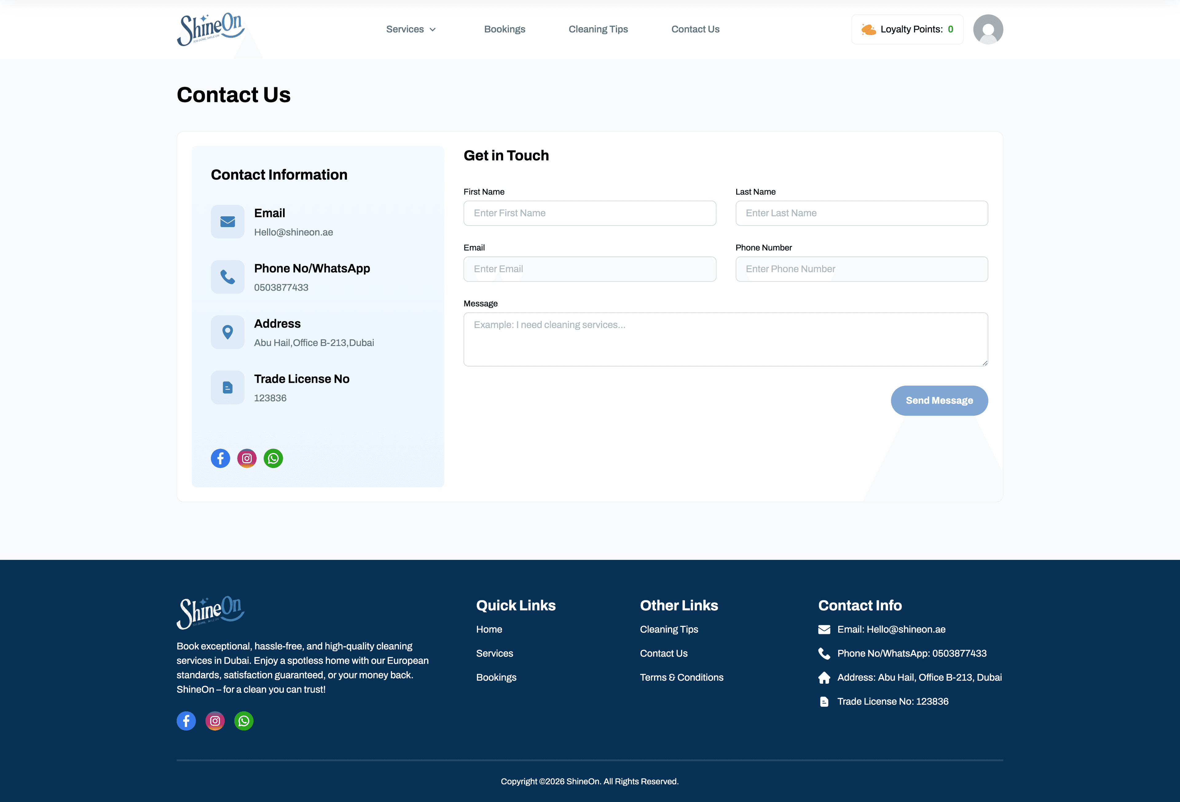Go to Cleaning Tips in navigation
Screen dimensions: 1180x802
(598, 29)
